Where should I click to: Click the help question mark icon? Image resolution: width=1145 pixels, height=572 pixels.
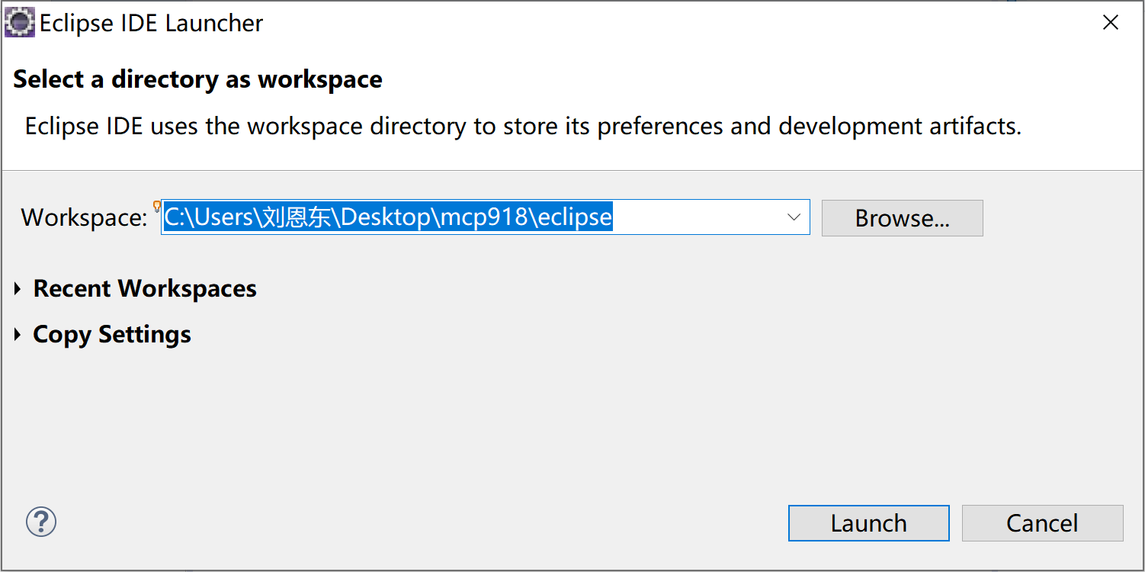[41, 522]
